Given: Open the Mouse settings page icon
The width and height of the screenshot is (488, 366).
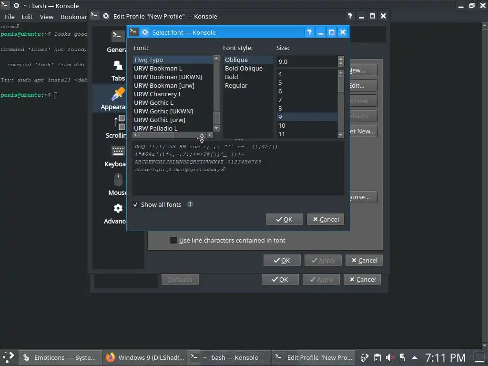Looking at the screenshot, I should pyautogui.click(x=118, y=180).
